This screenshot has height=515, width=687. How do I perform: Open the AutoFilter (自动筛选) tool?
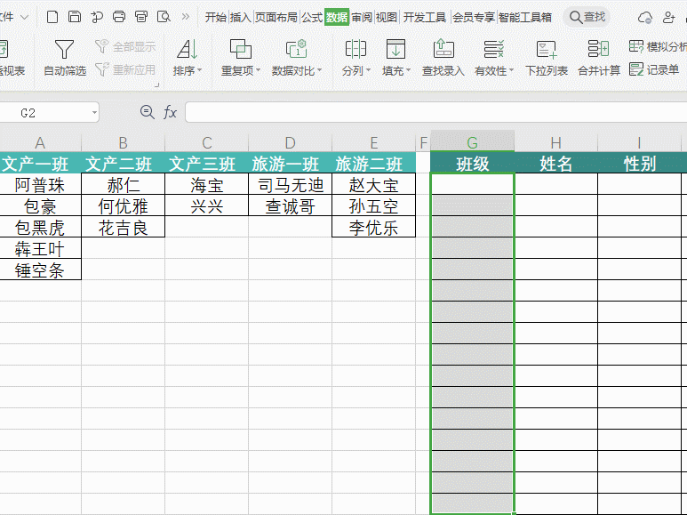64,58
